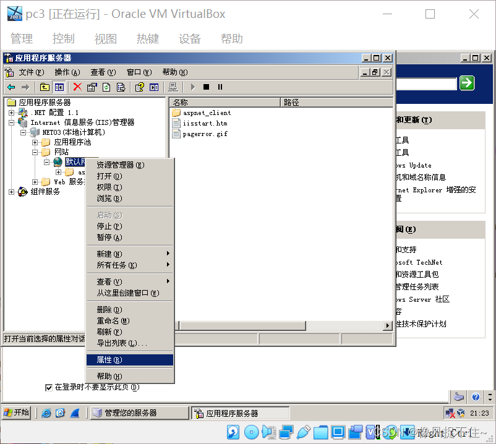Collapse the 网站 tree node
Screen dimensions: 496x444
pyautogui.click(x=35, y=152)
